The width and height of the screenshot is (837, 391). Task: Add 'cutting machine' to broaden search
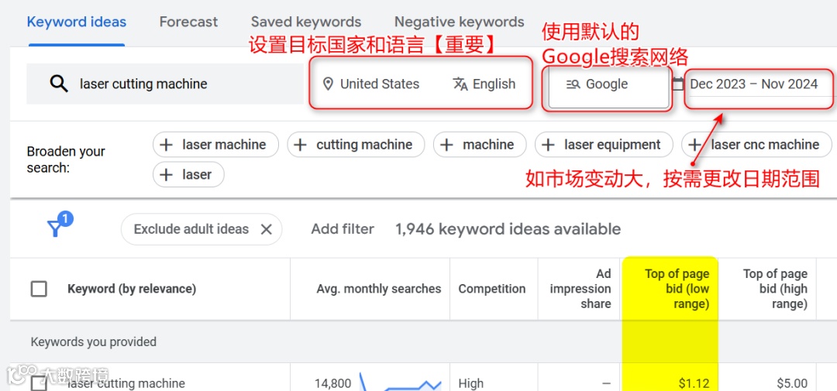(x=356, y=145)
